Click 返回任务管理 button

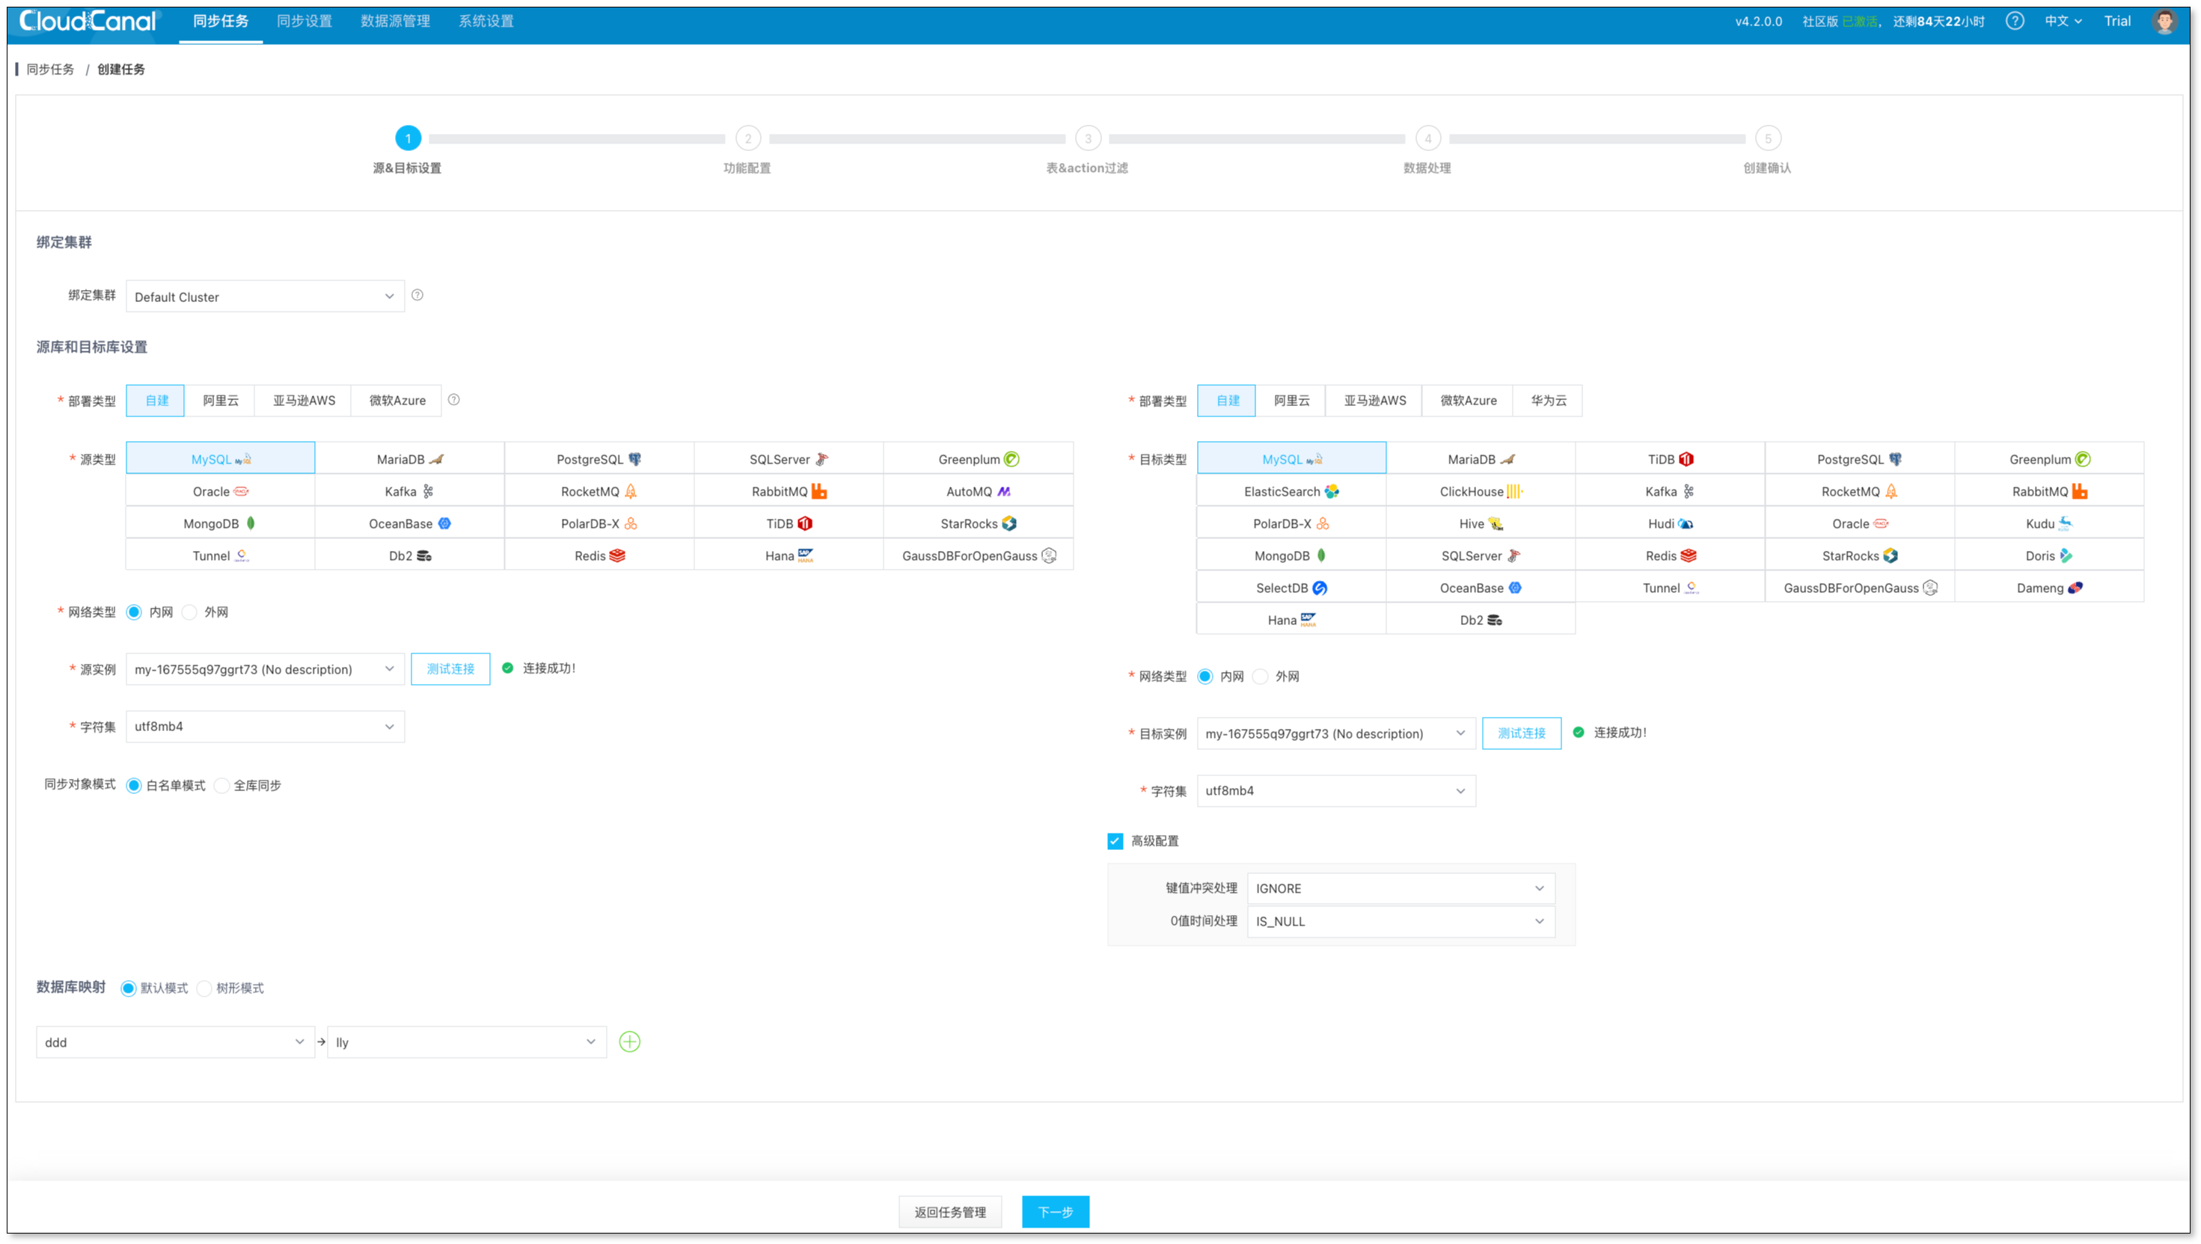coord(949,1212)
